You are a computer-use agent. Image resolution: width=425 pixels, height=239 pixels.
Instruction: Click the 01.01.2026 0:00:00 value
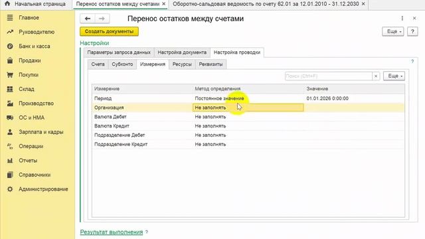(x=327, y=98)
